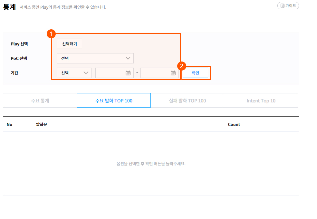
Task: Click the 확인 confirm button
Action: (x=195, y=73)
